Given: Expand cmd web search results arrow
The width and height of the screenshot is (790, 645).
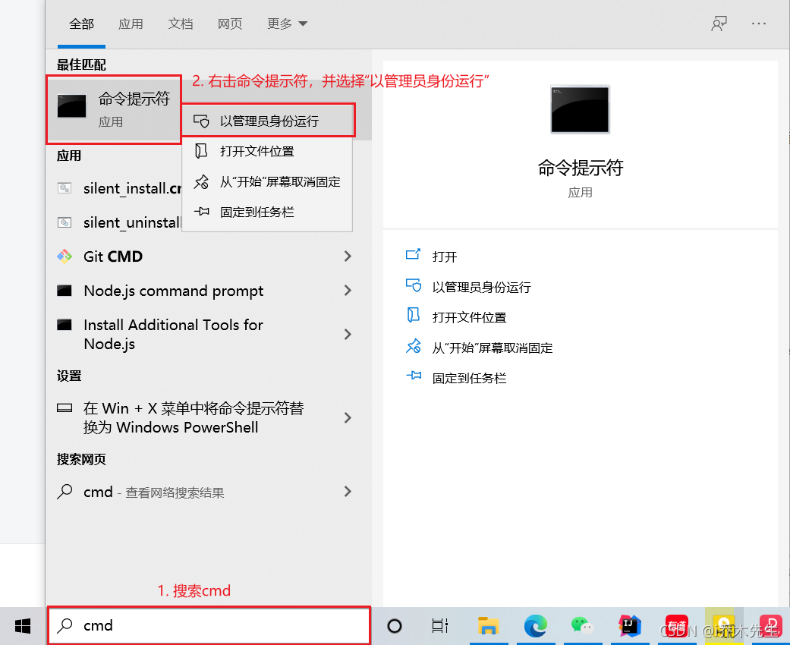Looking at the screenshot, I should point(348,492).
